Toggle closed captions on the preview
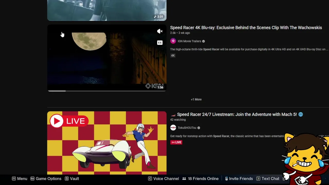This screenshot has height=185, width=329. point(160,43)
